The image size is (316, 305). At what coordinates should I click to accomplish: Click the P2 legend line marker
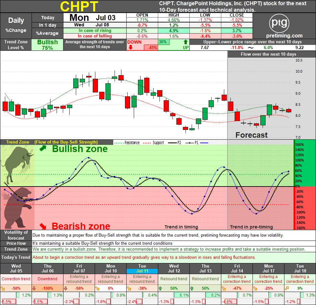tap(172, 143)
